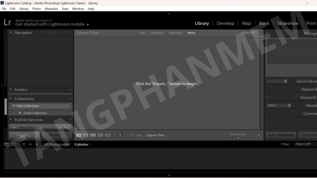Open Survey view
The width and height of the screenshot is (317, 178).
point(100,135)
